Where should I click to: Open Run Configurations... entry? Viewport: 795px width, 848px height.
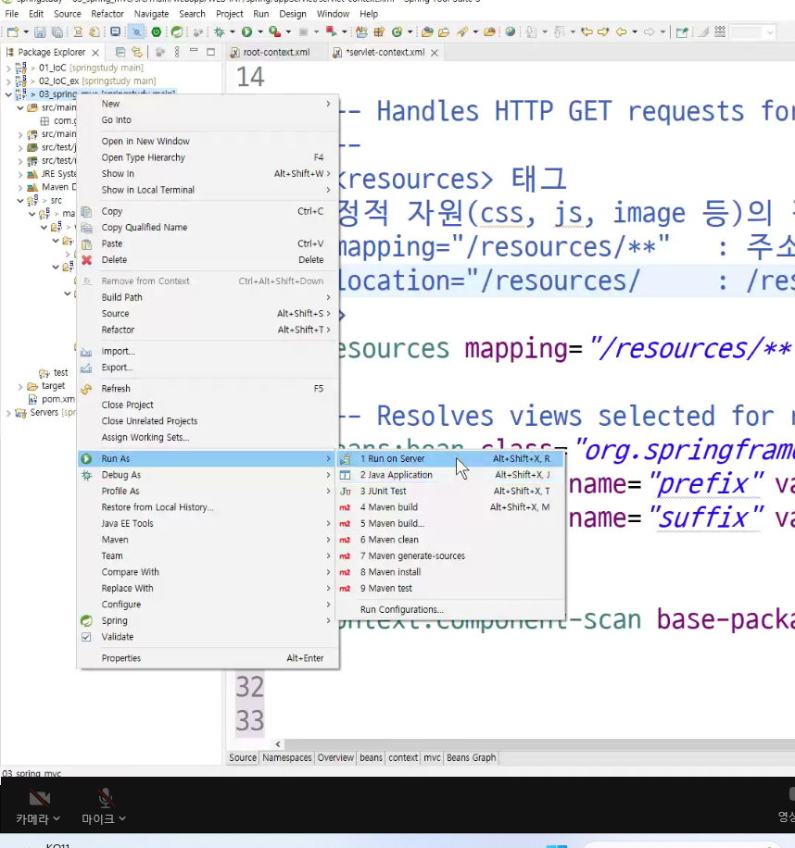pyautogui.click(x=451, y=609)
